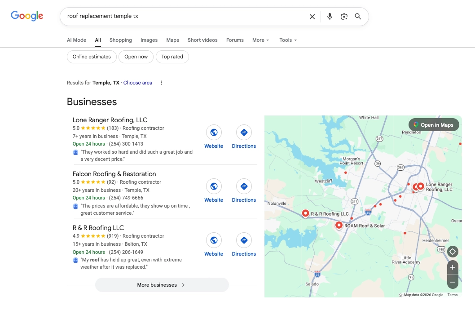Activate voice search with the microphone icon
The height and width of the screenshot is (310, 475).
[x=330, y=16]
